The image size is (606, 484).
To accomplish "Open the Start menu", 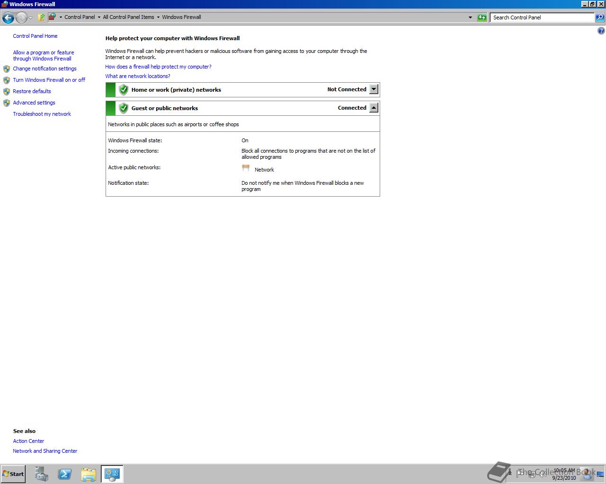I will (x=13, y=474).
